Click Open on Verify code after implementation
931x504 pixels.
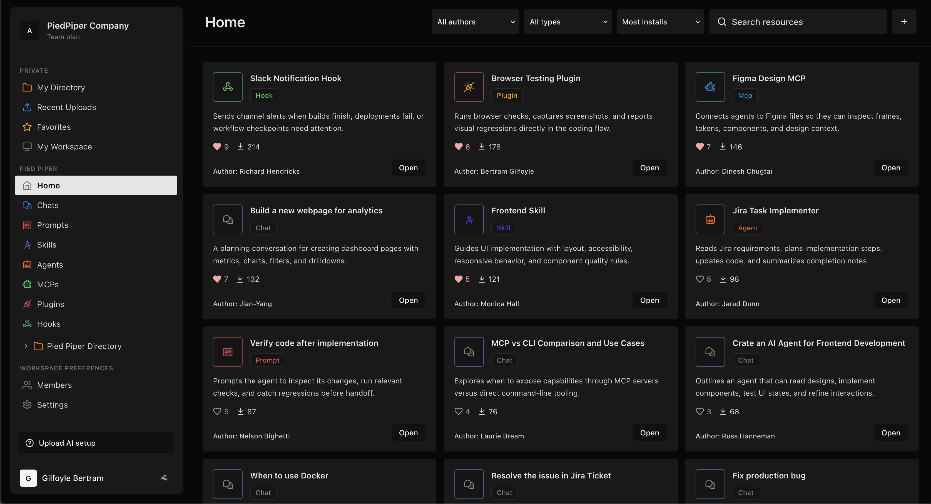click(x=409, y=433)
